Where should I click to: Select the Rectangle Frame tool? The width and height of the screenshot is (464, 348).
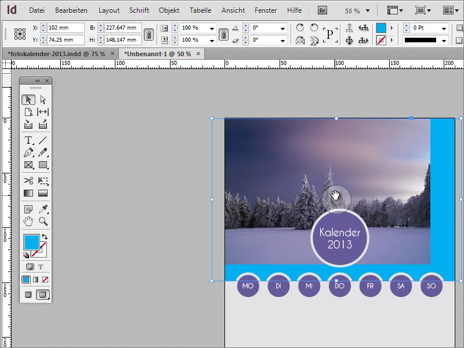click(28, 165)
